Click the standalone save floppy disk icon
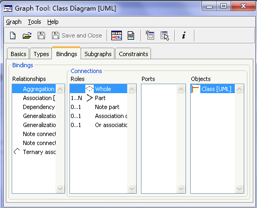The image size is (257, 208). pos(41,35)
